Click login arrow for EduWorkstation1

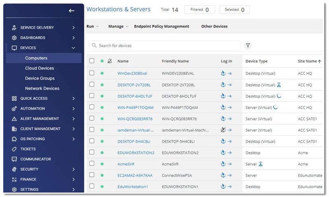229,187
